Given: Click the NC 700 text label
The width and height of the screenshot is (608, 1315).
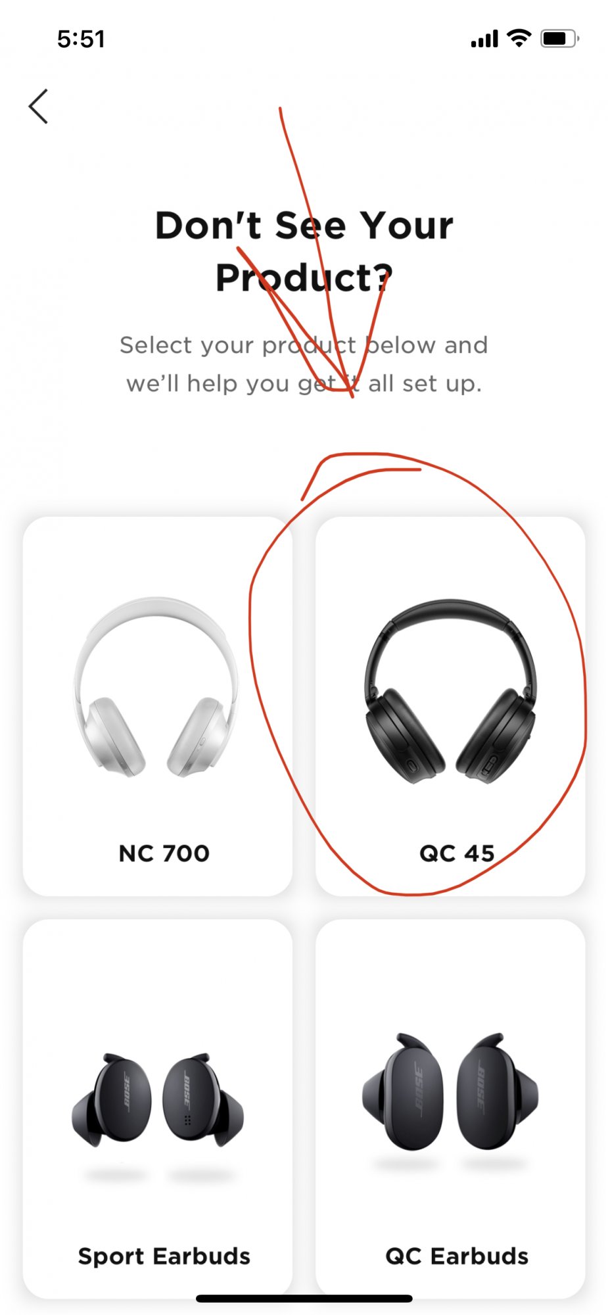Looking at the screenshot, I should point(164,853).
